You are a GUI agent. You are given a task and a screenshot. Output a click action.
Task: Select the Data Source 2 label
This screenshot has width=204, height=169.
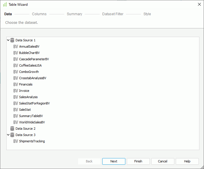[x=25, y=129]
